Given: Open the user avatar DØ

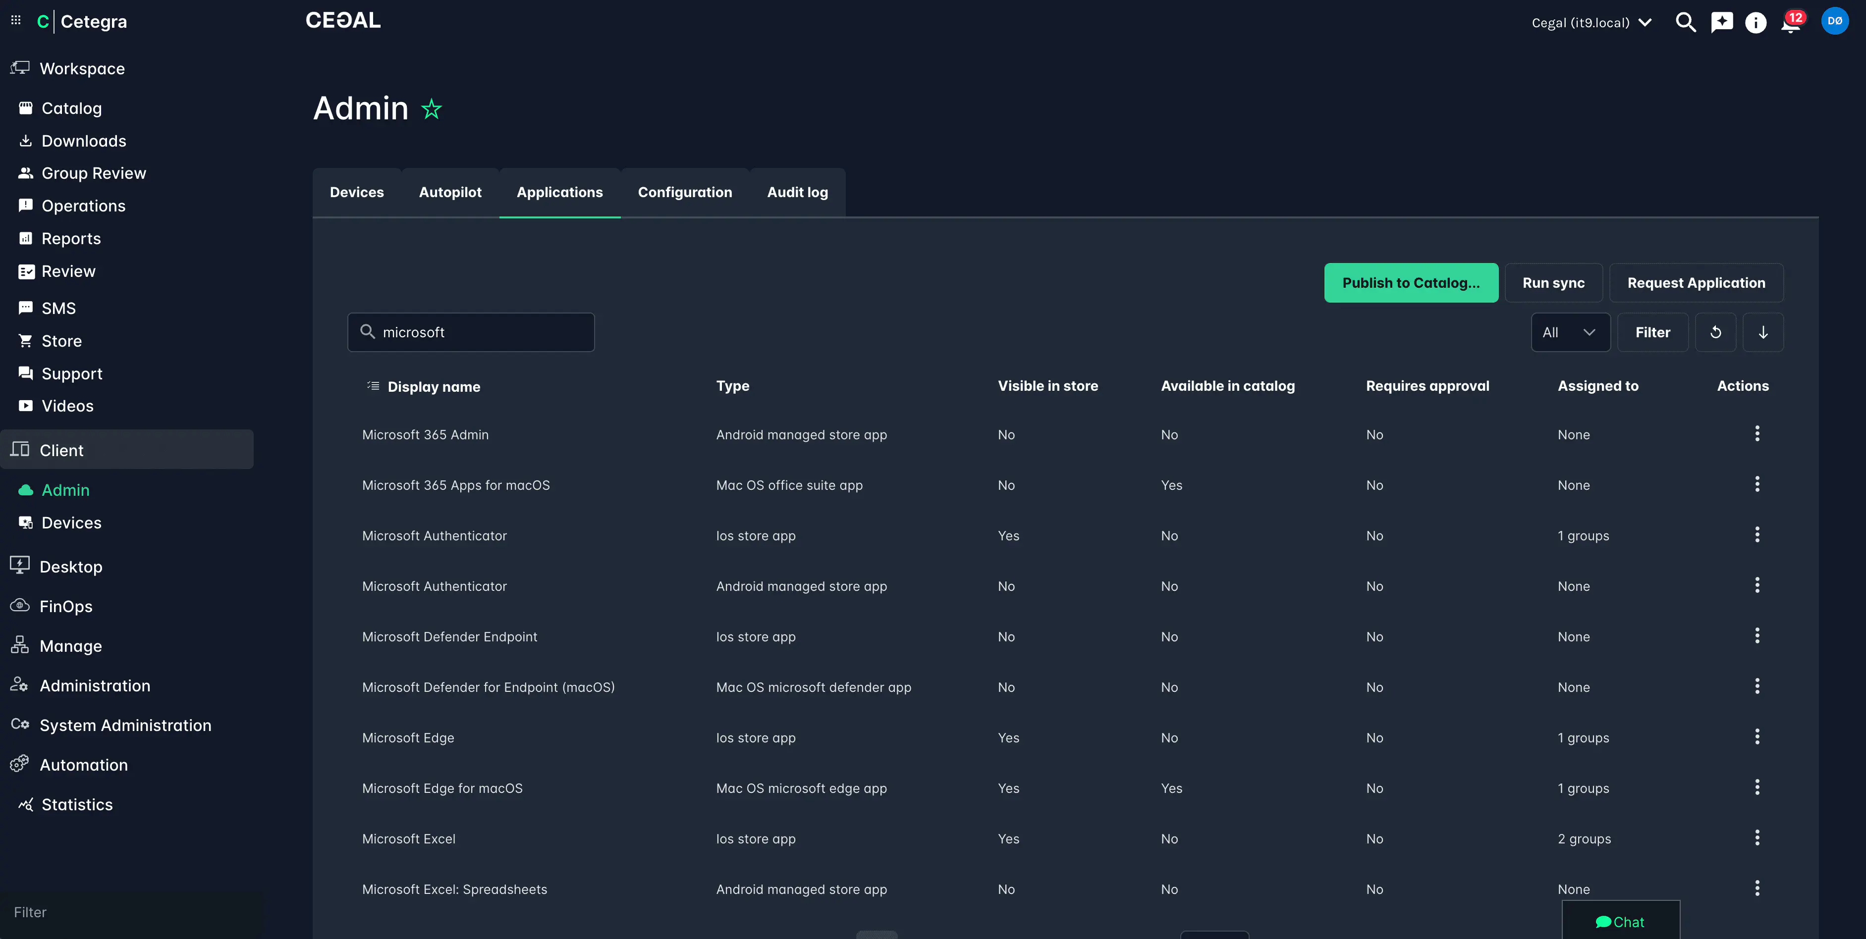Looking at the screenshot, I should pos(1834,21).
